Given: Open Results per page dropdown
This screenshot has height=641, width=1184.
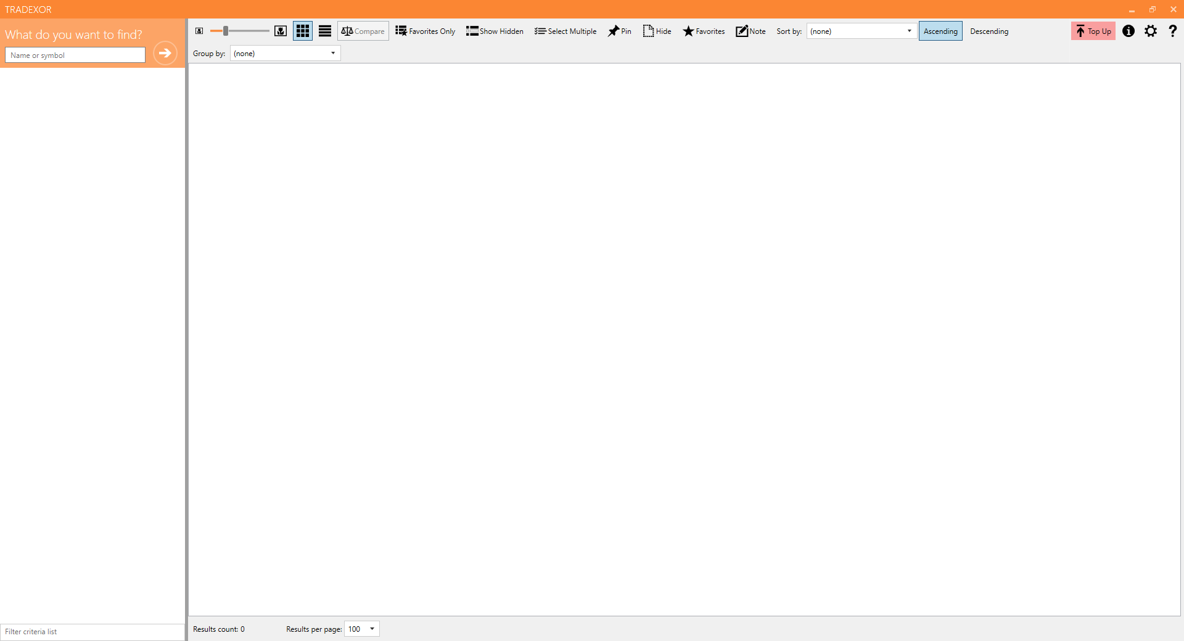Looking at the screenshot, I should (362, 629).
